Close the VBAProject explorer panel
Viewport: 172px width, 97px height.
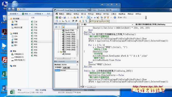coord(77,24)
